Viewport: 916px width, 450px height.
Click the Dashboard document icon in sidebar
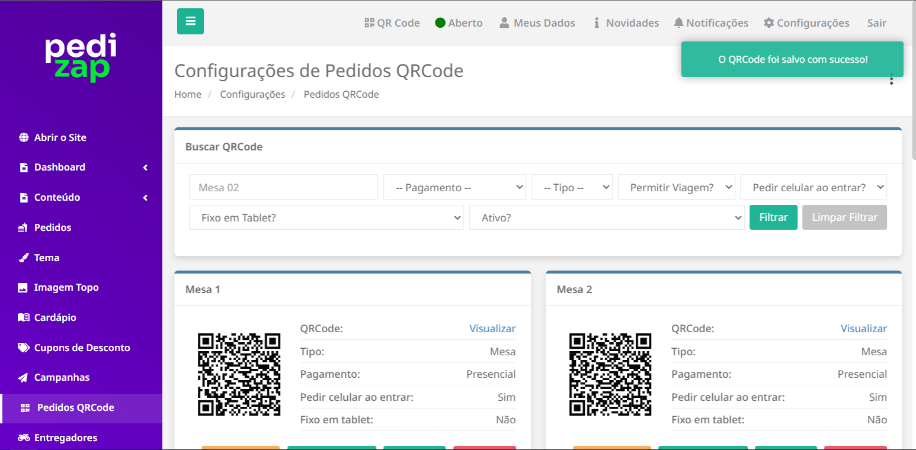point(24,168)
